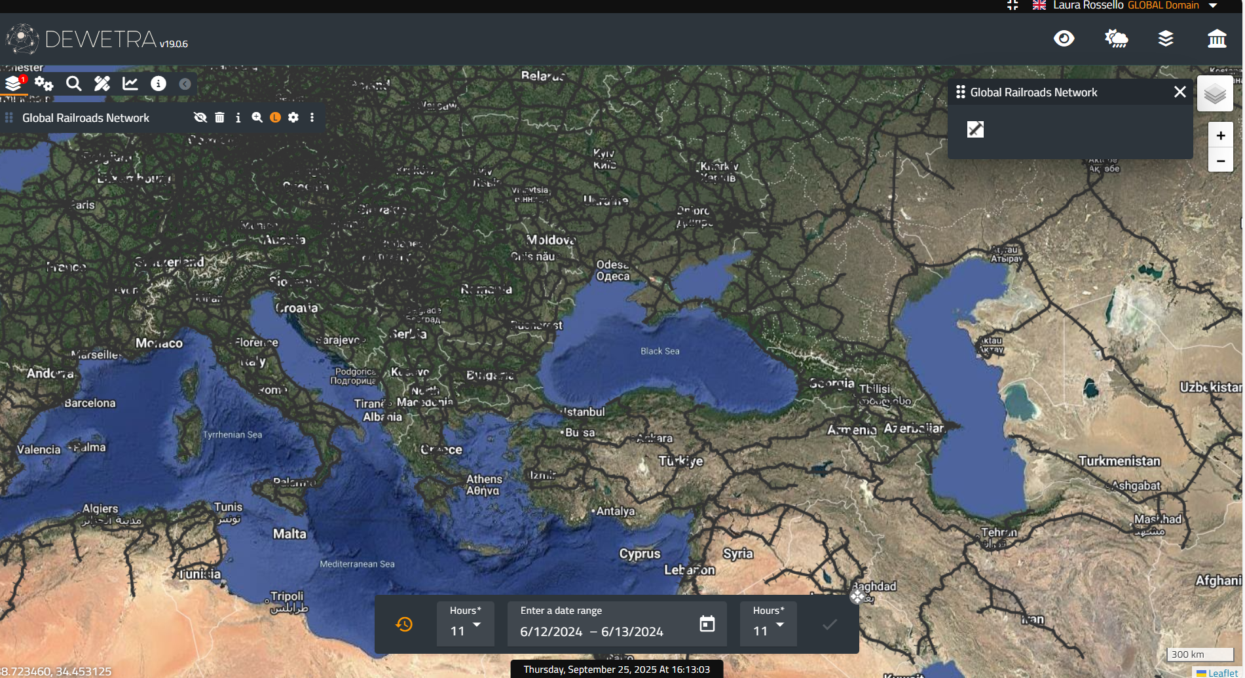Zoom out the map with minus button
This screenshot has height=678, width=1245.
1221,160
